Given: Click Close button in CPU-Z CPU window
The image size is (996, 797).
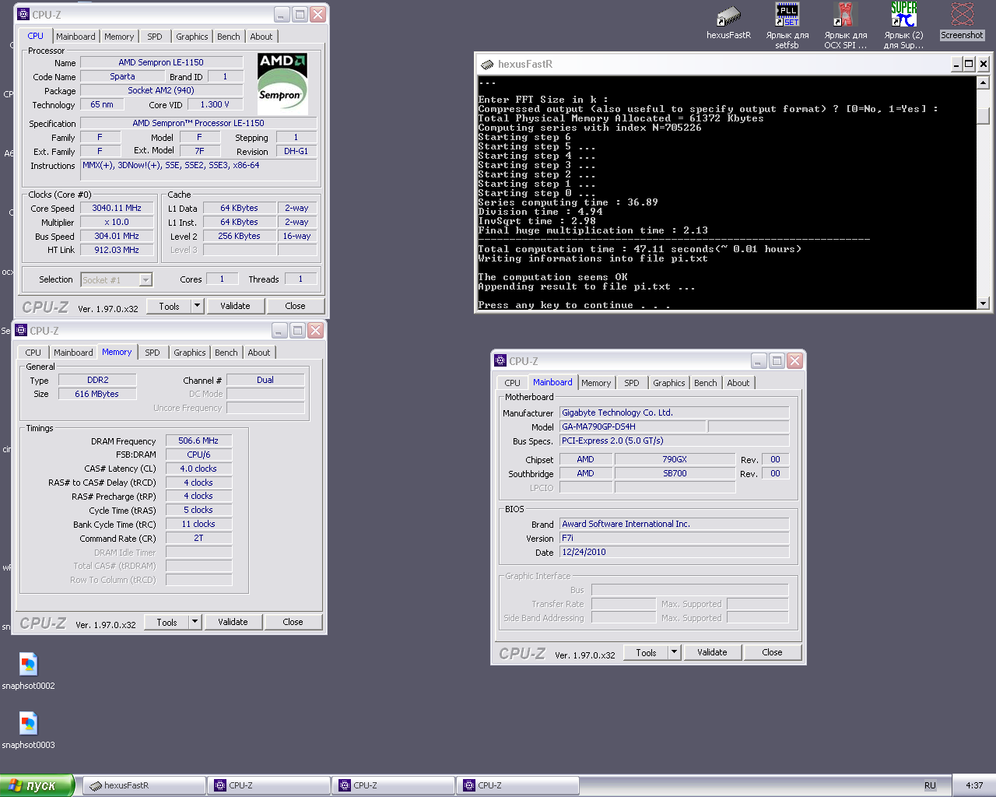Looking at the screenshot, I should tap(295, 306).
